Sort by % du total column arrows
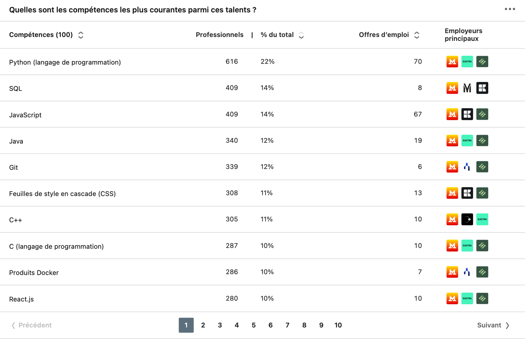525x339 pixels. coord(301,35)
